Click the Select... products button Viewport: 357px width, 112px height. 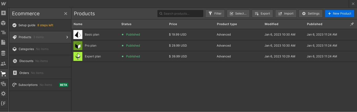click(x=238, y=13)
